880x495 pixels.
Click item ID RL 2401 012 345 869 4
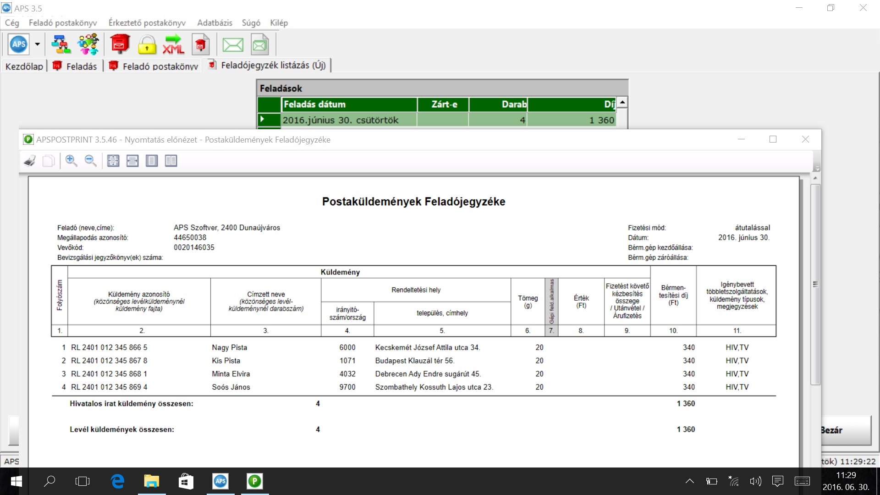point(109,387)
